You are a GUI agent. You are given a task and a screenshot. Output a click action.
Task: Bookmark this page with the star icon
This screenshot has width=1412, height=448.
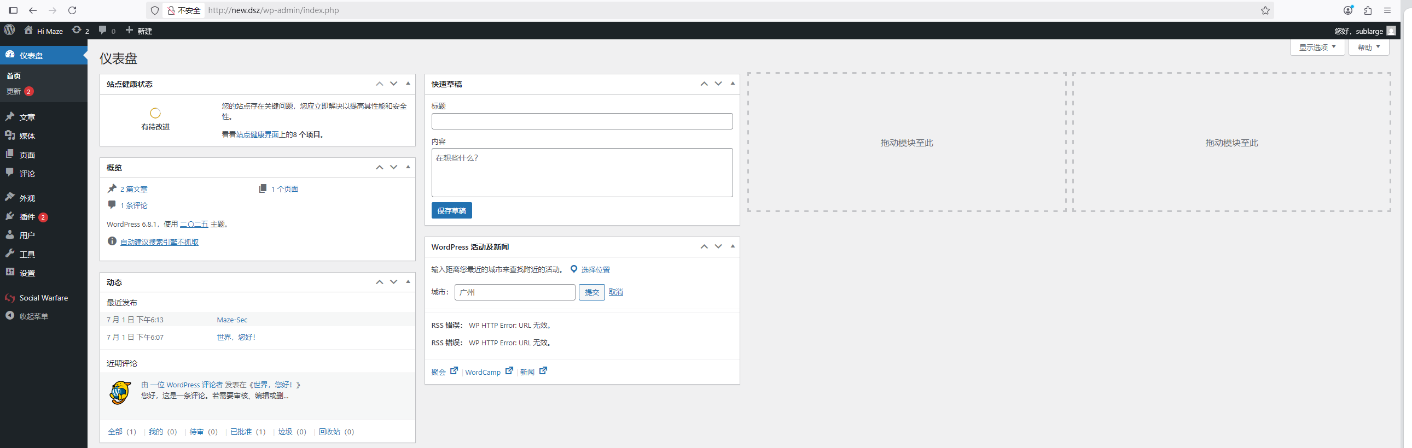[1265, 10]
